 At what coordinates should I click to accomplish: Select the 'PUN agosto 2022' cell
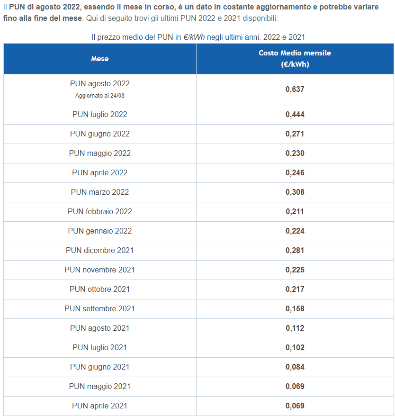point(100,89)
